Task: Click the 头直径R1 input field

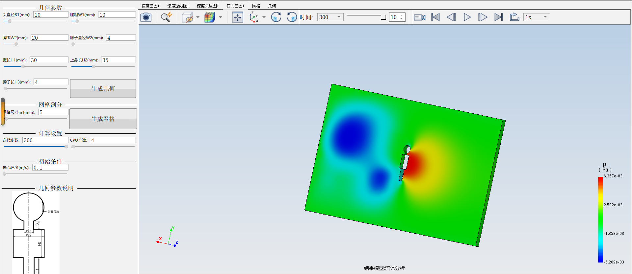Action: point(51,15)
